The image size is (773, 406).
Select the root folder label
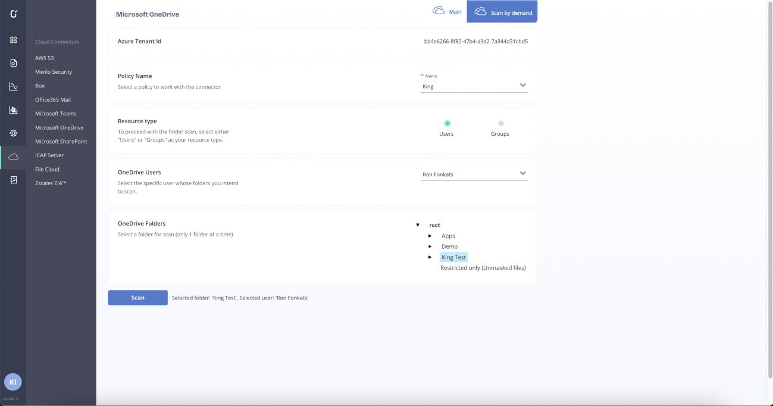435,225
